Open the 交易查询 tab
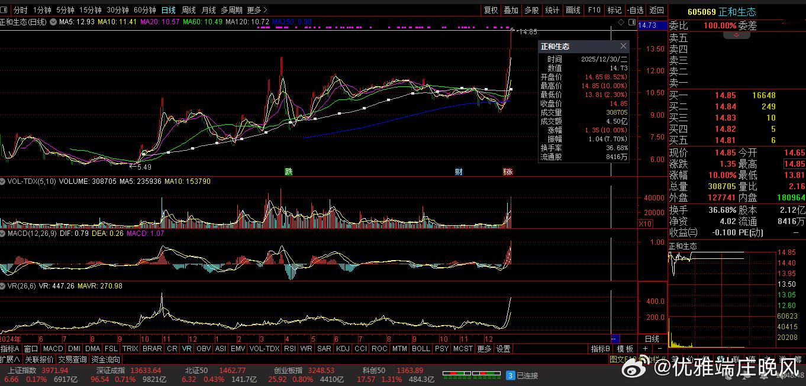The height and width of the screenshot is (386, 806). (73, 359)
